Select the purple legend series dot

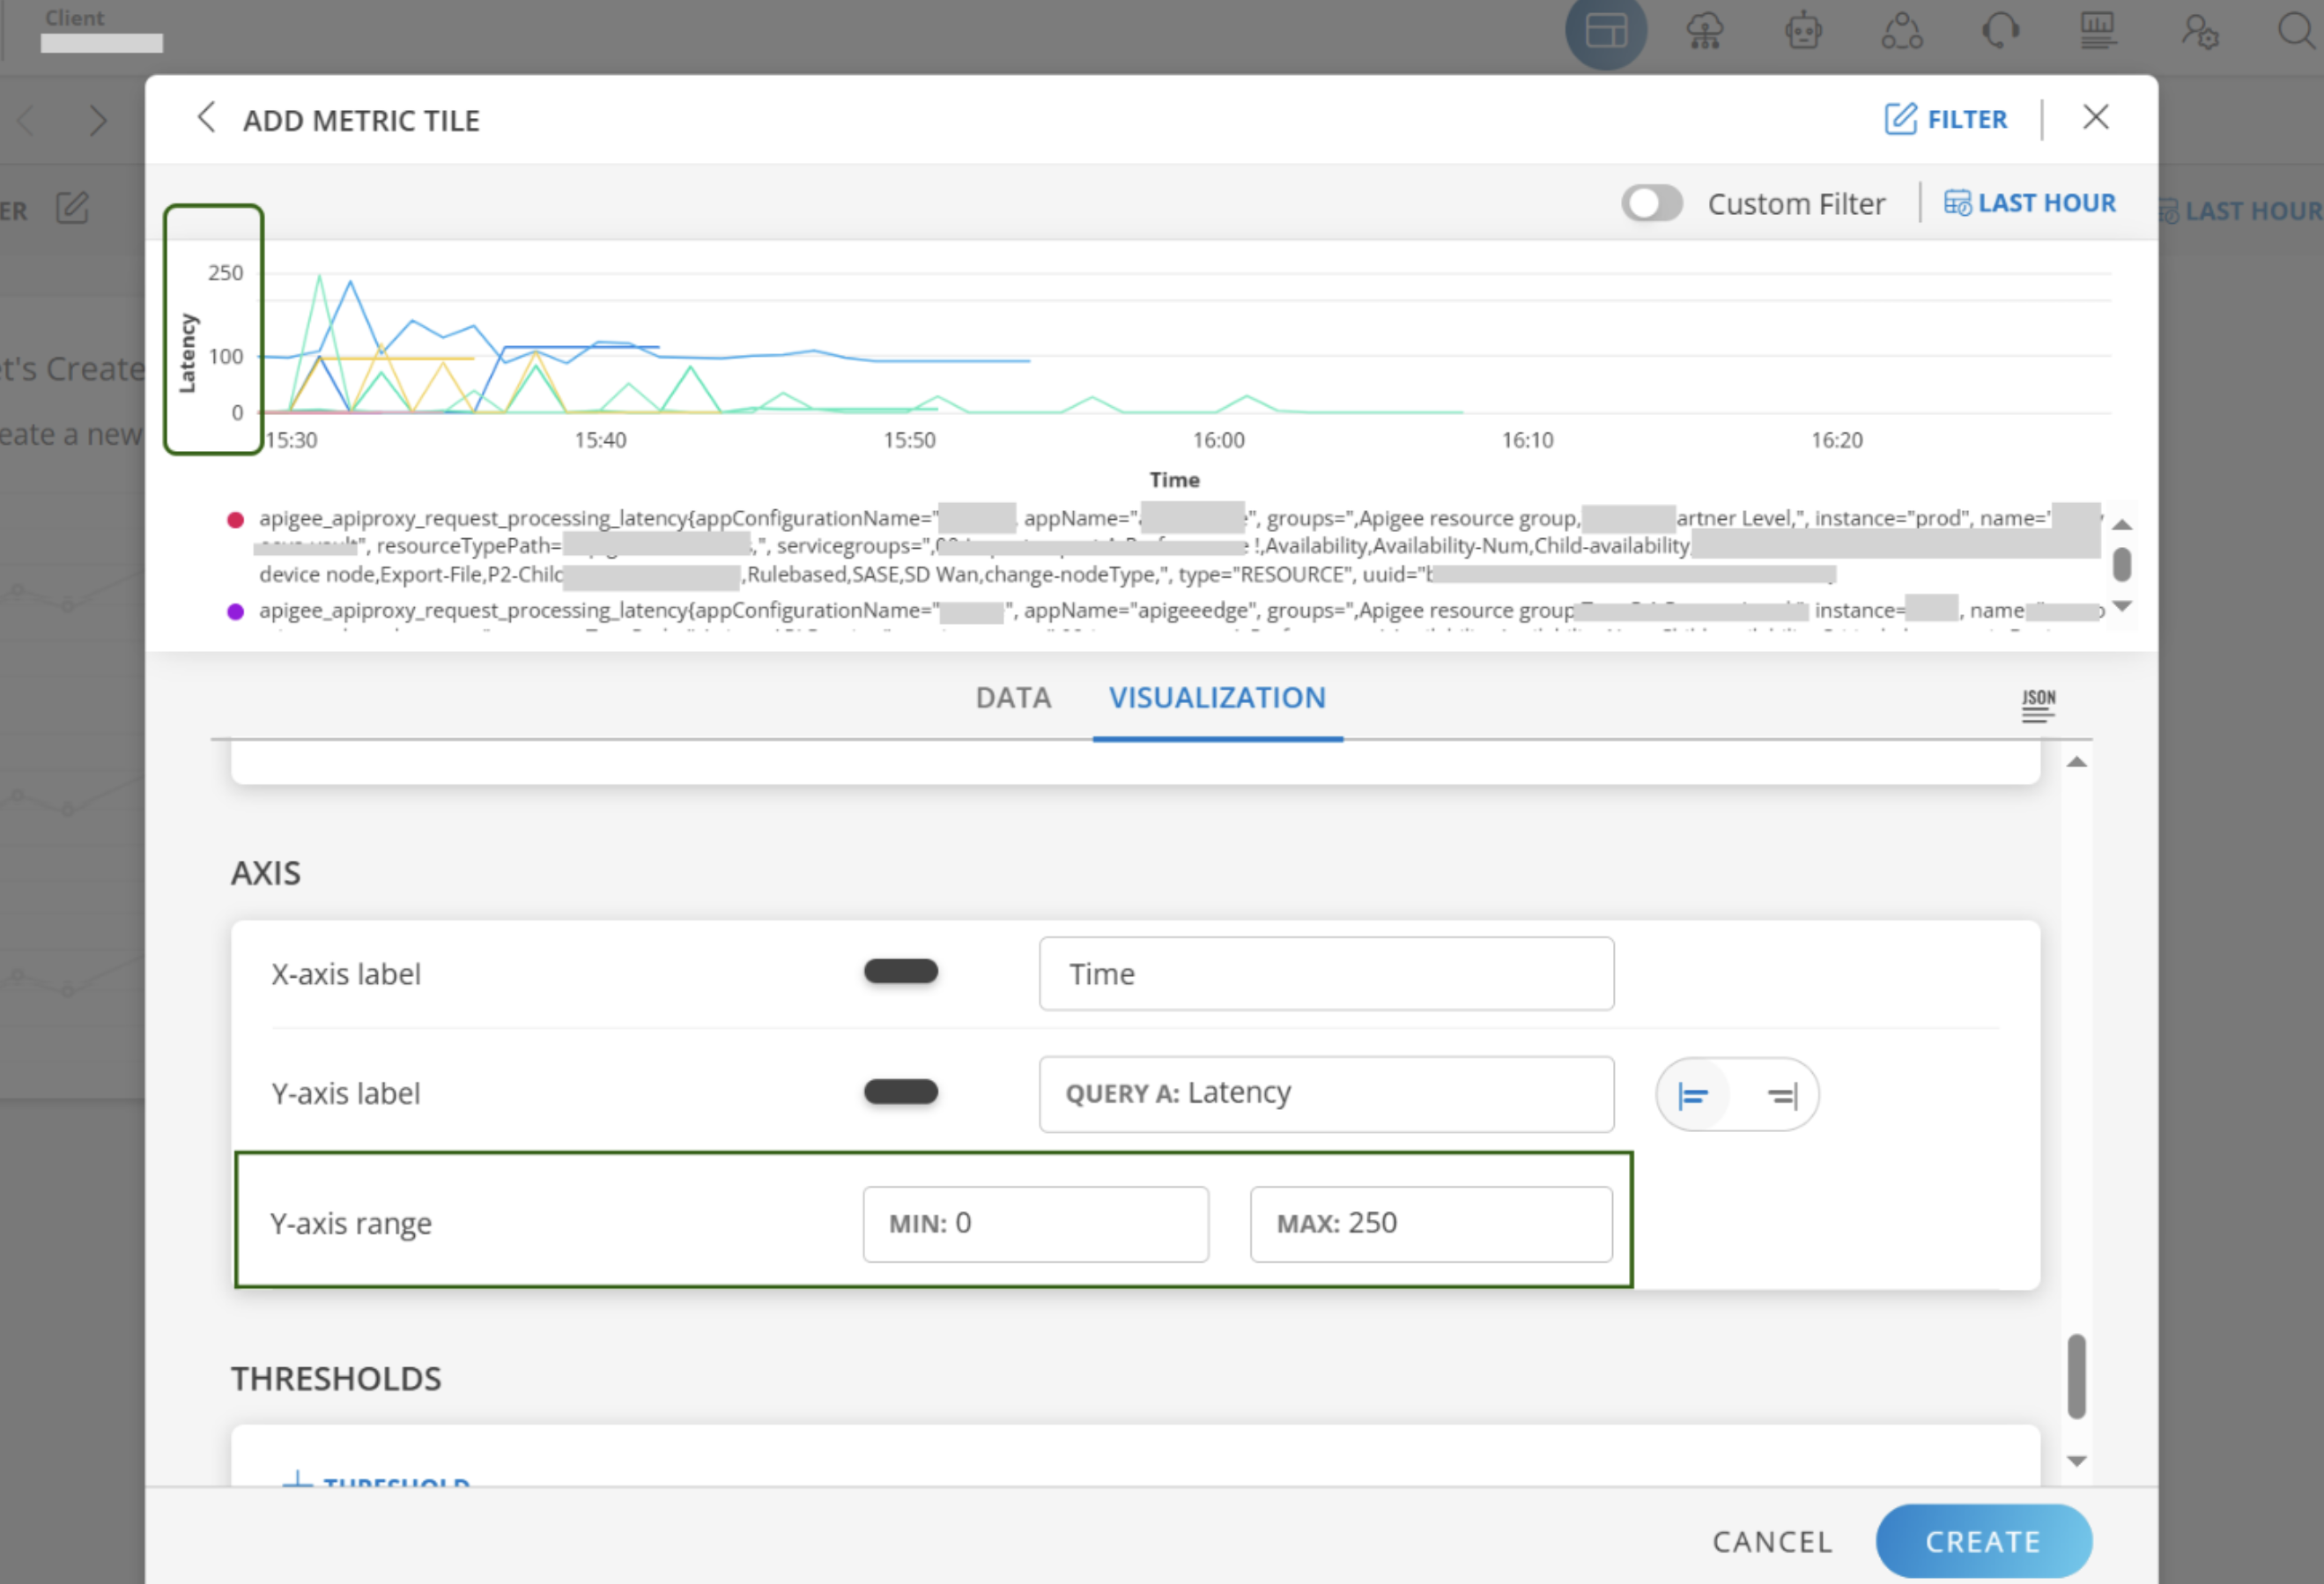(x=236, y=611)
